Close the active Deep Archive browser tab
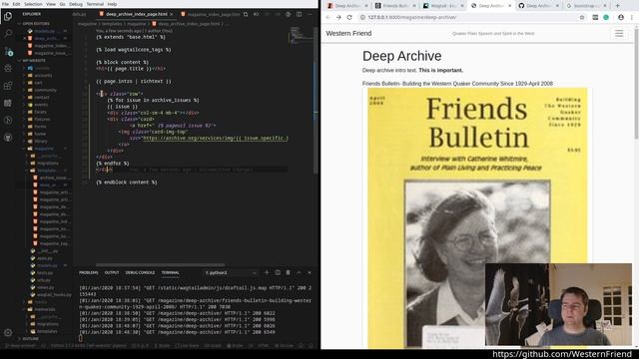The width and height of the screenshot is (639, 359). tap(509, 6)
